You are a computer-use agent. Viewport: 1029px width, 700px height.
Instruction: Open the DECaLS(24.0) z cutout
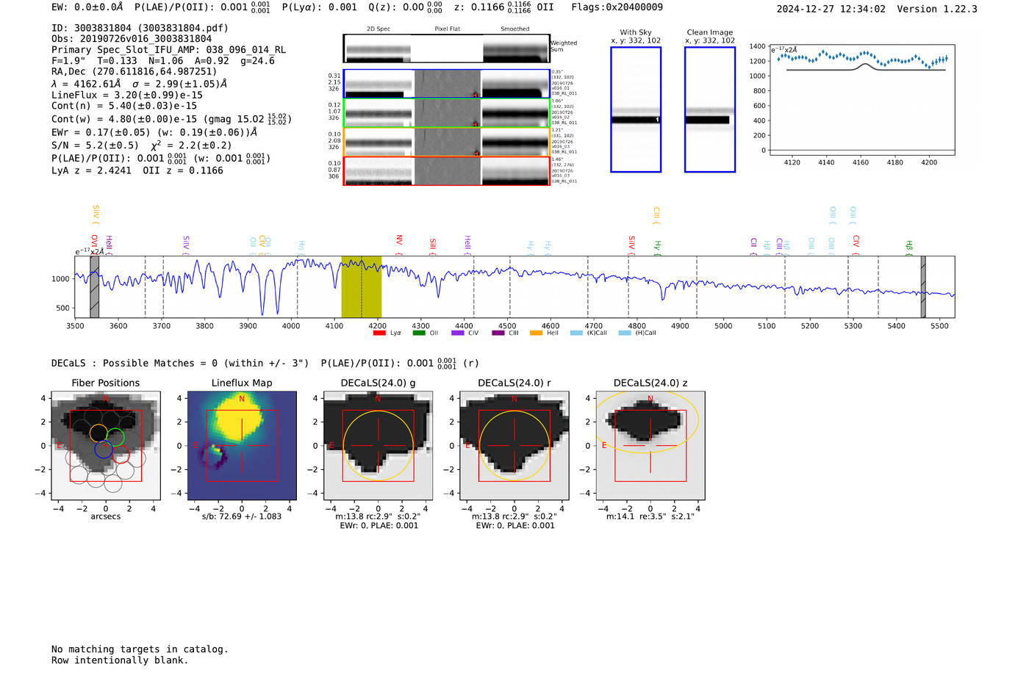650,446
